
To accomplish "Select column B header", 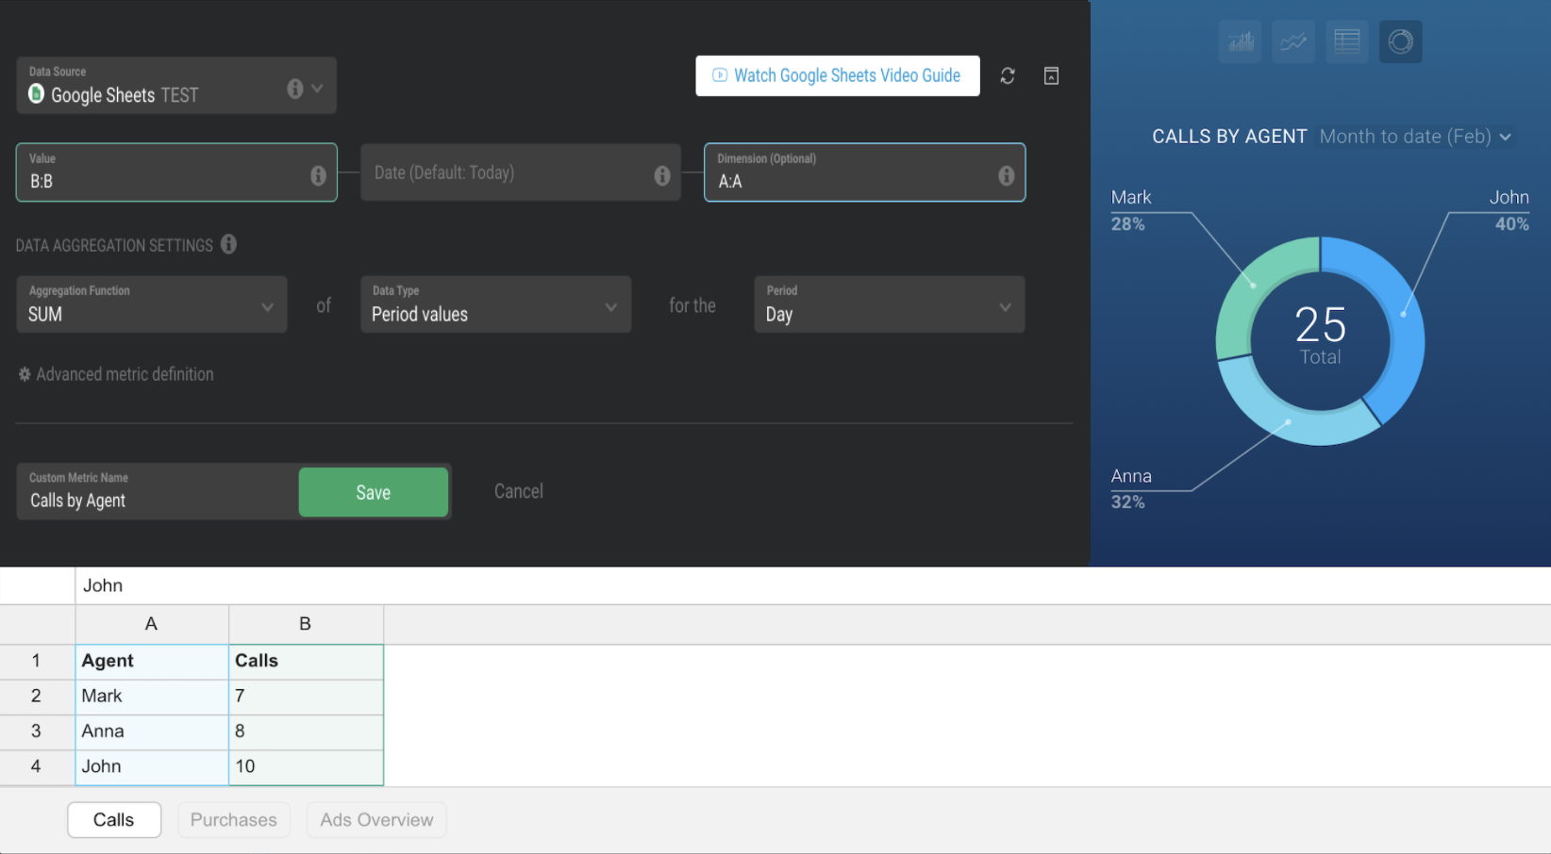I will (x=306, y=624).
